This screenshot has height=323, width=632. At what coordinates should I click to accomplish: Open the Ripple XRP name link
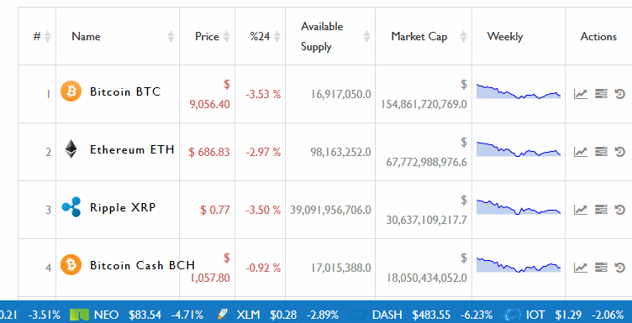(123, 207)
